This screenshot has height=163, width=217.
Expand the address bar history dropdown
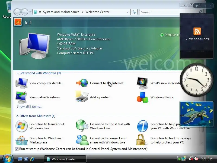(128, 12)
